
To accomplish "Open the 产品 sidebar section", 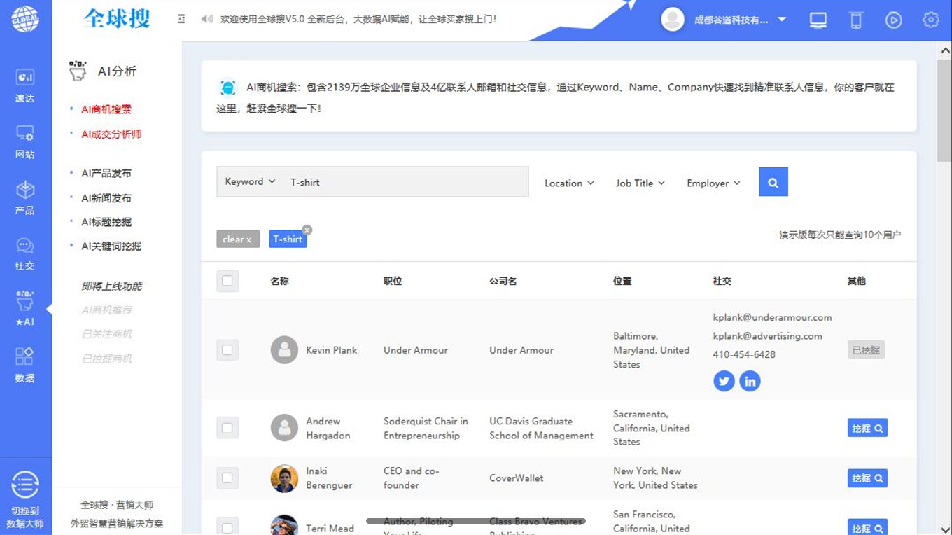I will (24, 197).
